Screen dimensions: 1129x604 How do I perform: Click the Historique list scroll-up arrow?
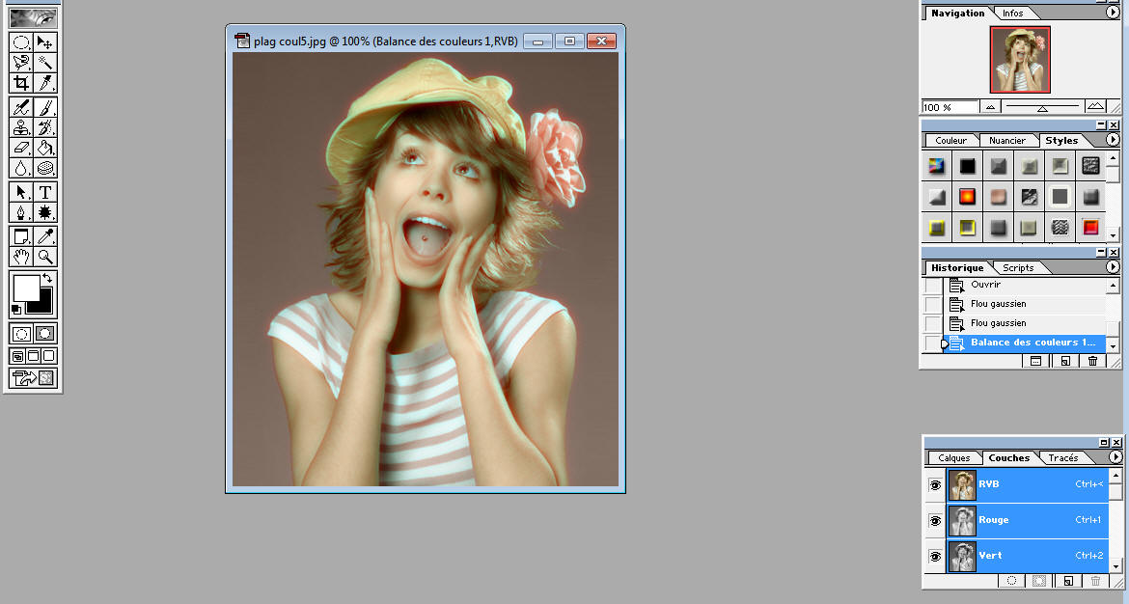pyautogui.click(x=1114, y=286)
